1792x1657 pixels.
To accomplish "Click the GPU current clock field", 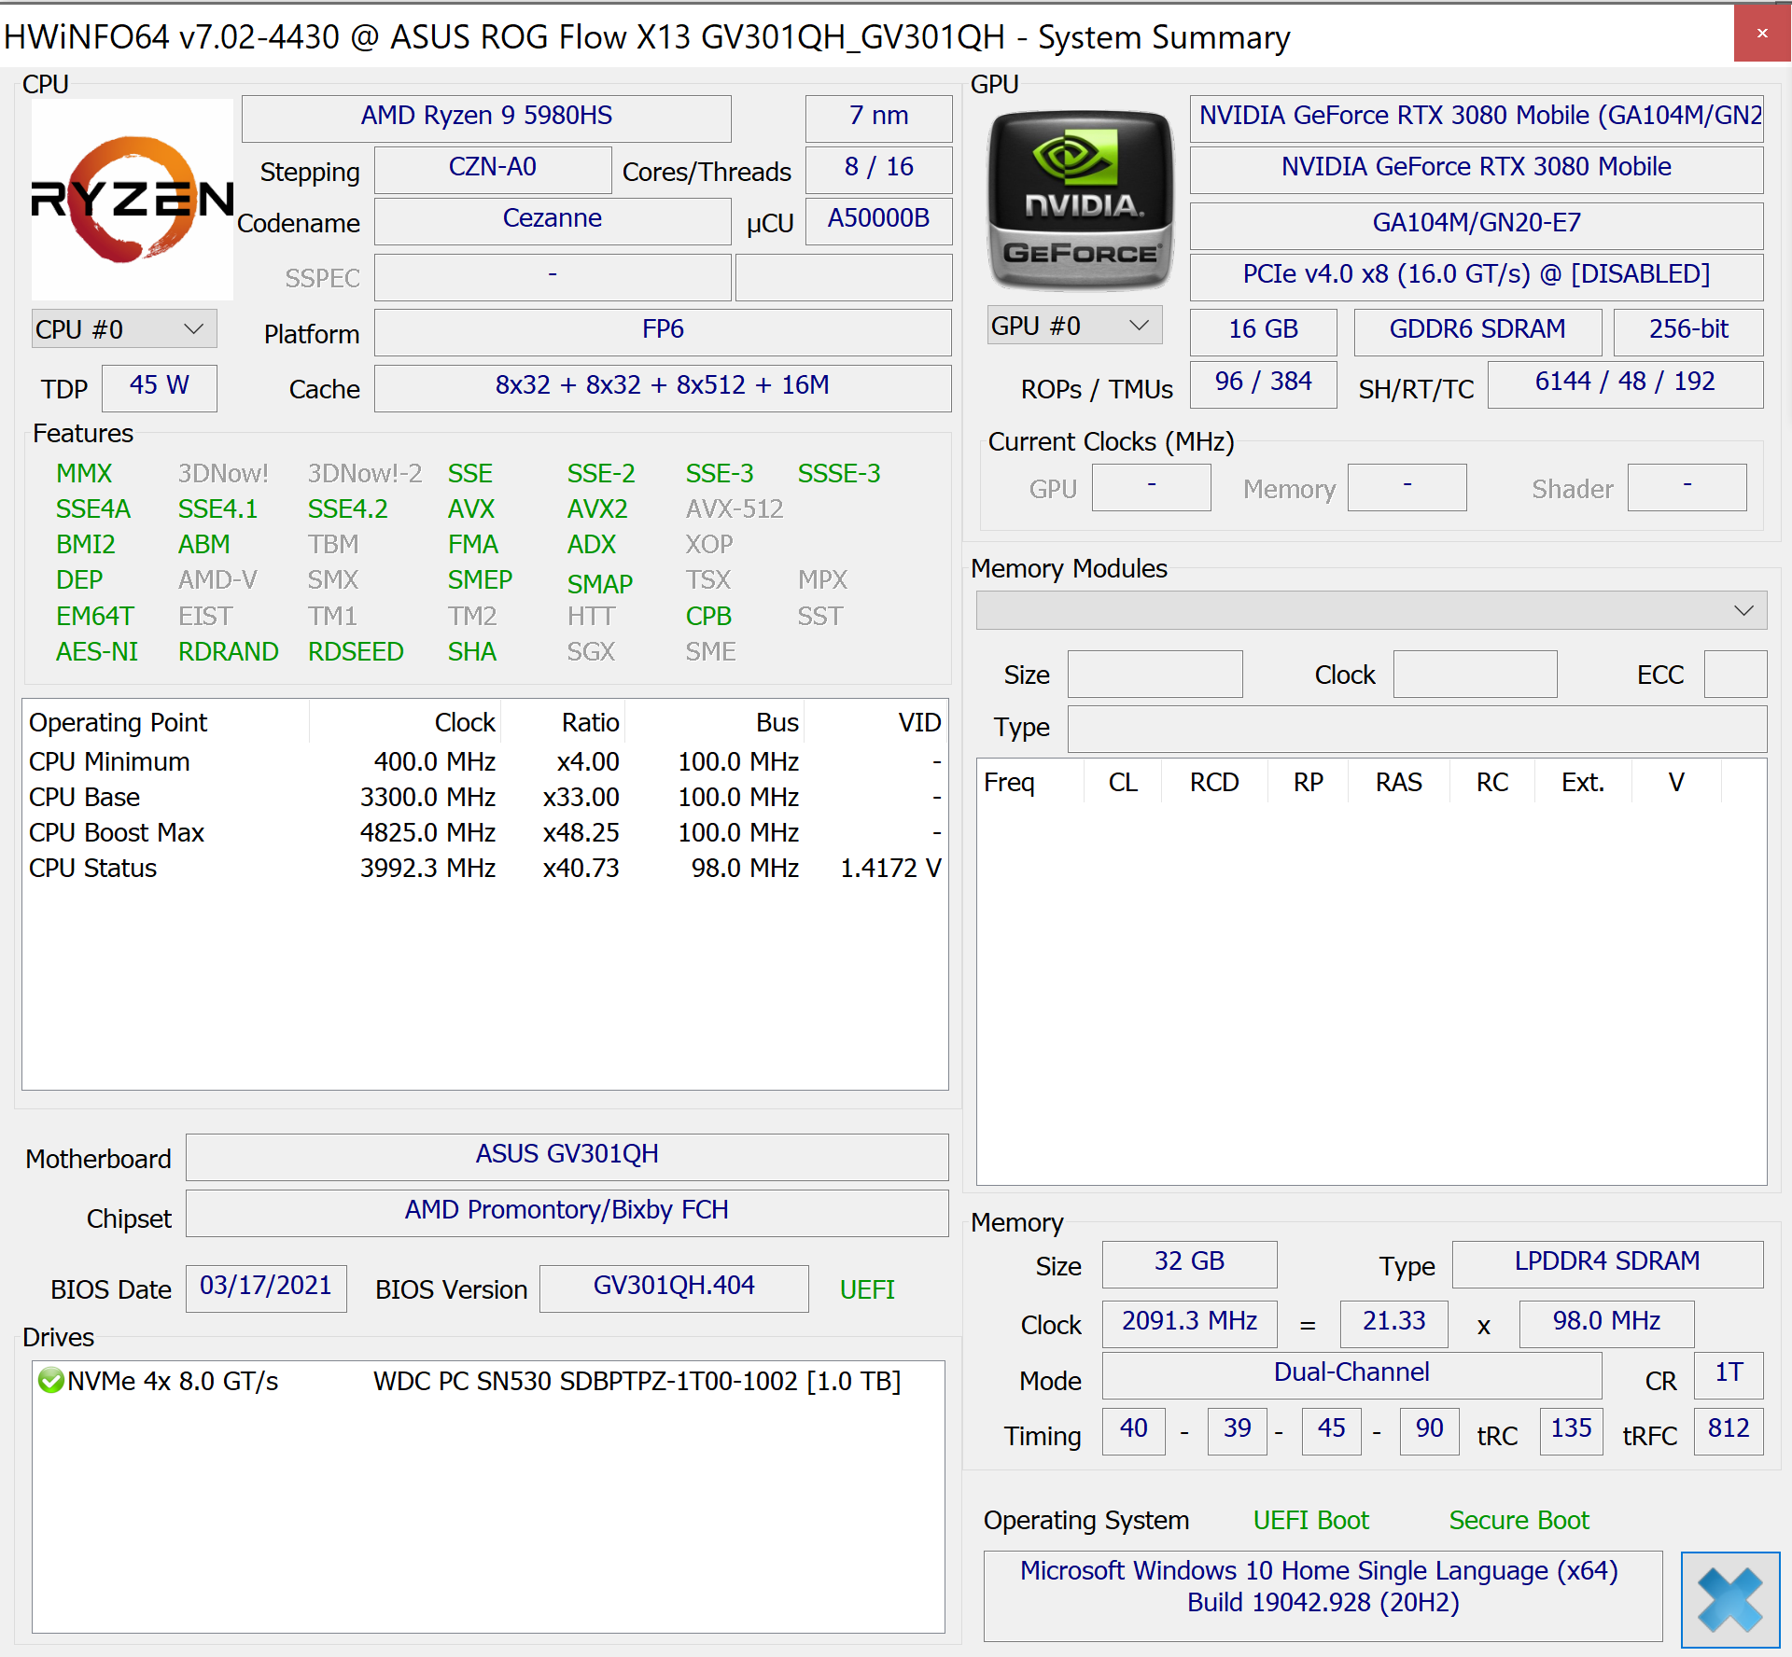I will click(x=1151, y=487).
